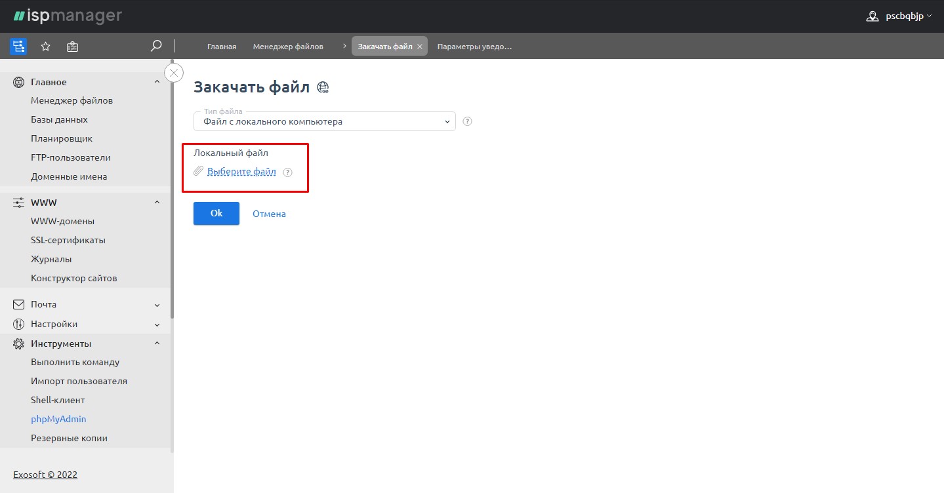
Task: Click the paperclip attachment icon
Action: coord(199,171)
